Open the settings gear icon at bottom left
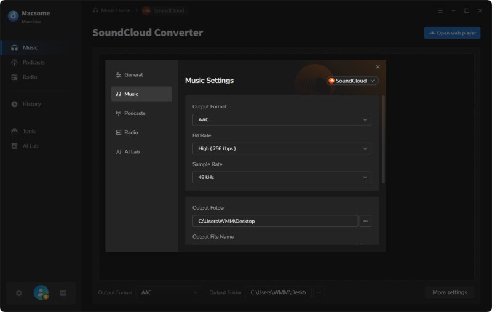This screenshot has height=312, width=492. (19, 293)
